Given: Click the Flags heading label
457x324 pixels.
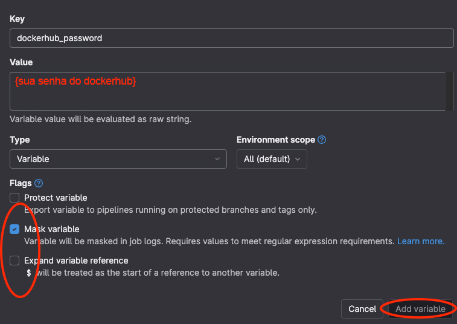Looking at the screenshot, I should (21, 183).
